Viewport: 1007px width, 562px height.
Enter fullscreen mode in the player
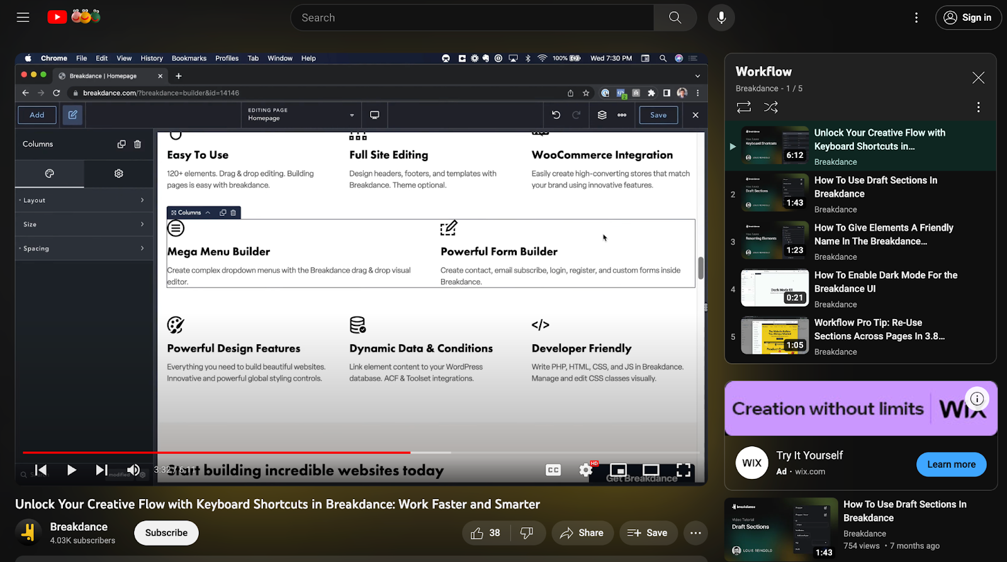[684, 470]
